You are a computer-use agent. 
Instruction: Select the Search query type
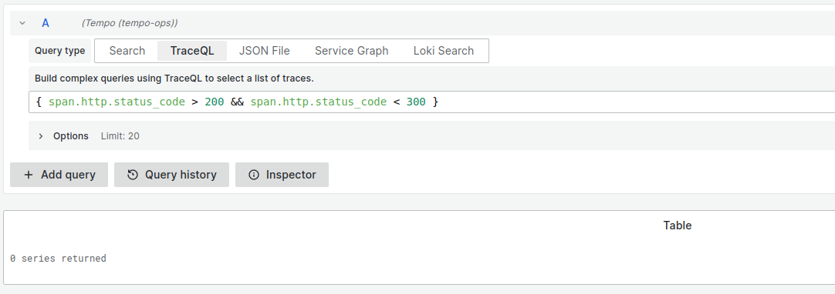click(x=127, y=51)
